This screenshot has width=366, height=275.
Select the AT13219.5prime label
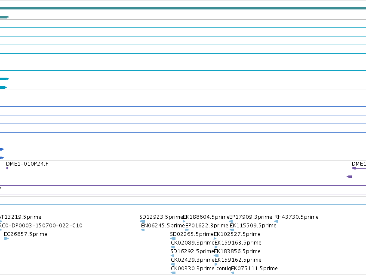pos(21,217)
